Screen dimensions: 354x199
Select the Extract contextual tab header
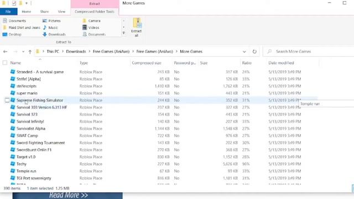point(95,4)
